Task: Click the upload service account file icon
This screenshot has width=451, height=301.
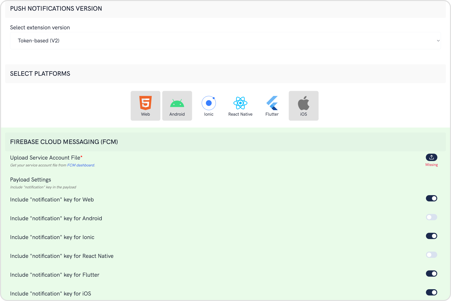Action: pos(431,157)
